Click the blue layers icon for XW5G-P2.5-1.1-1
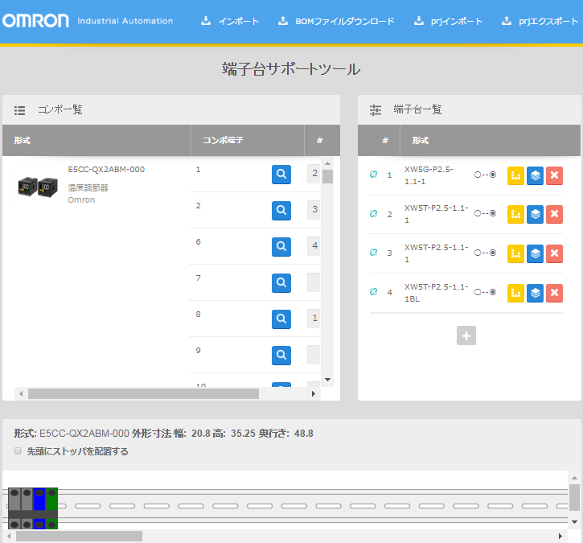This screenshot has height=543, width=583. pyautogui.click(x=535, y=175)
